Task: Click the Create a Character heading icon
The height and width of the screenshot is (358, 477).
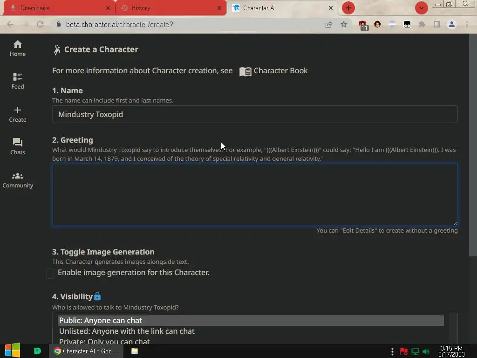Action: point(57,49)
